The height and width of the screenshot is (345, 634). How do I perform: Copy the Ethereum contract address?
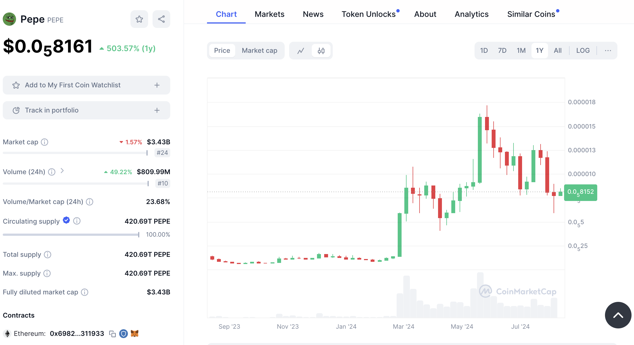pyautogui.click(x=112, y=334)
